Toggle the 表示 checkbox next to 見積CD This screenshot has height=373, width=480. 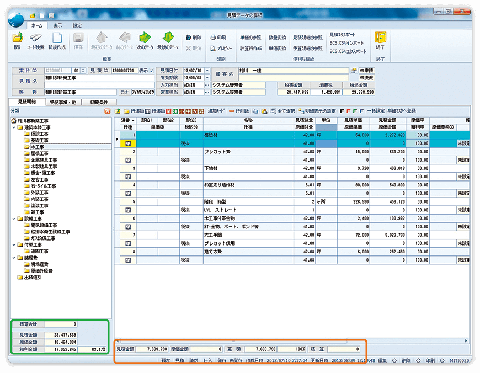point(152,71)
